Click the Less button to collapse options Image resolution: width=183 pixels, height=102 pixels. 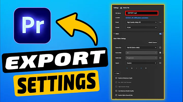tap(117, 73)
